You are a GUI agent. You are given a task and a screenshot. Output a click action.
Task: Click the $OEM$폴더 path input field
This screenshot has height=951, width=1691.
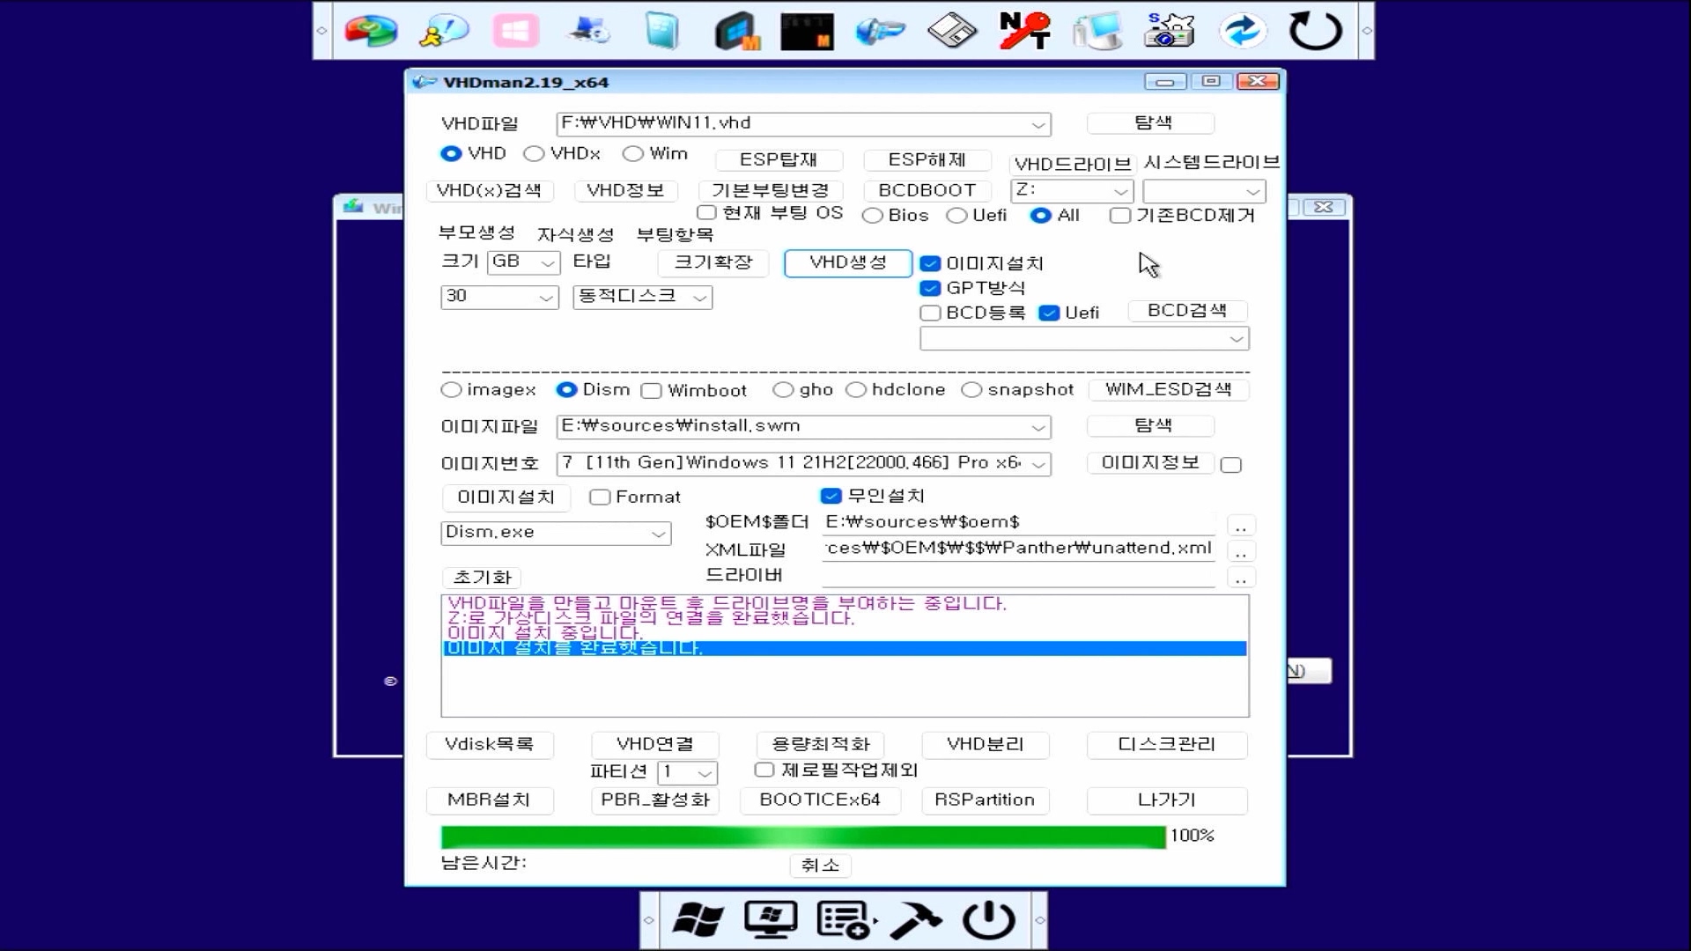click(x=1019, y=523)
